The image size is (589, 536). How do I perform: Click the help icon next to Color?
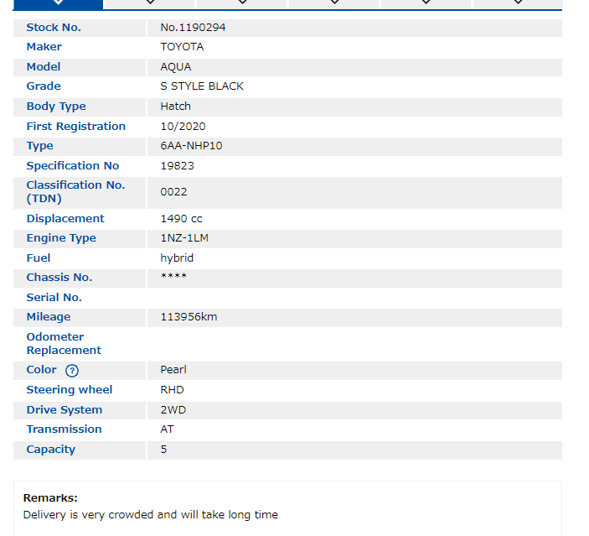click(72, 371)
